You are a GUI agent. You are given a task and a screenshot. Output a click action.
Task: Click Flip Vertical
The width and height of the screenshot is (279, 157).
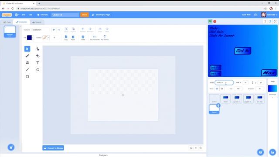pyautogui.click(x=105, y=38)
